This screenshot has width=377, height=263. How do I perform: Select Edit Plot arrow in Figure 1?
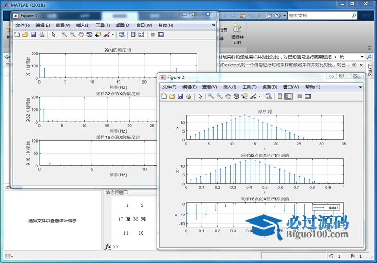pyautogui.click(x=53, y=35)
